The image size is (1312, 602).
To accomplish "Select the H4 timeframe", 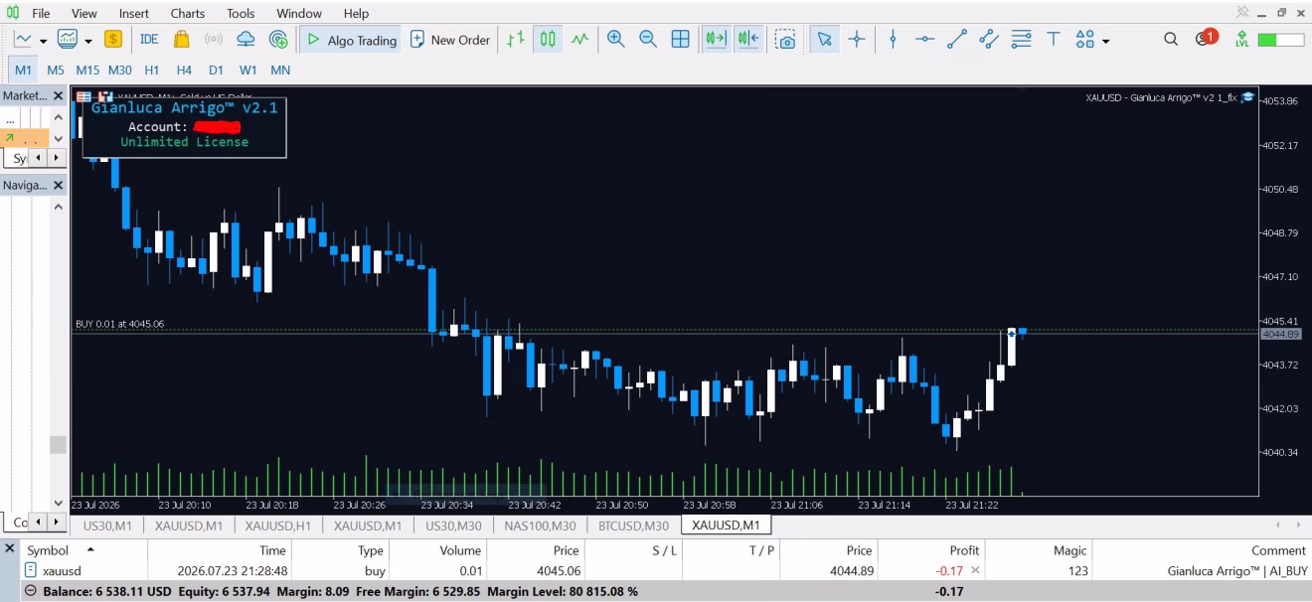I will 184,70.
